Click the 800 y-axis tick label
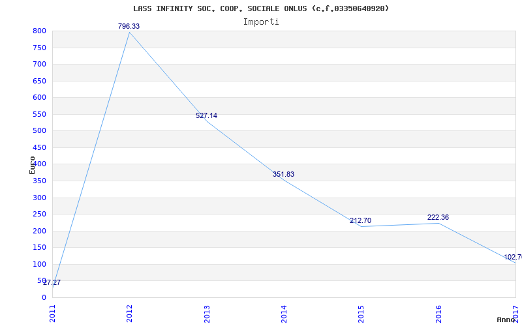 39,31
